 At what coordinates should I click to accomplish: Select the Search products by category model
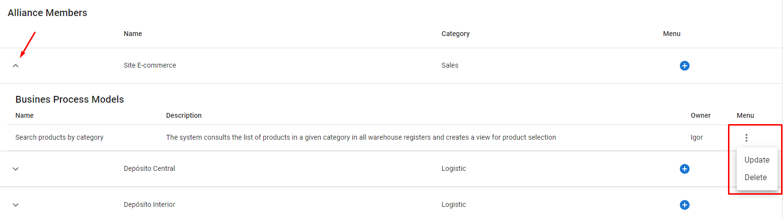(x=59, y=137)
